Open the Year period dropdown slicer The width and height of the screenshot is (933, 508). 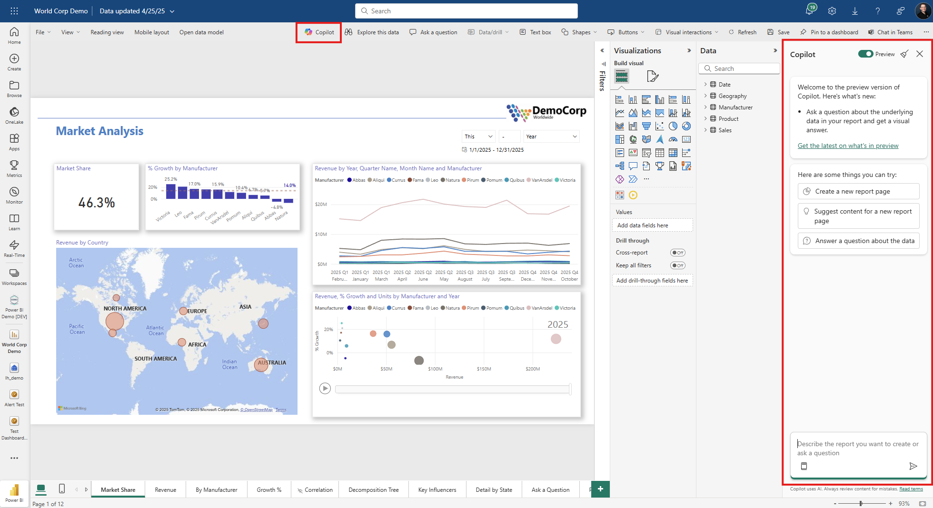[x=551, y=137]
